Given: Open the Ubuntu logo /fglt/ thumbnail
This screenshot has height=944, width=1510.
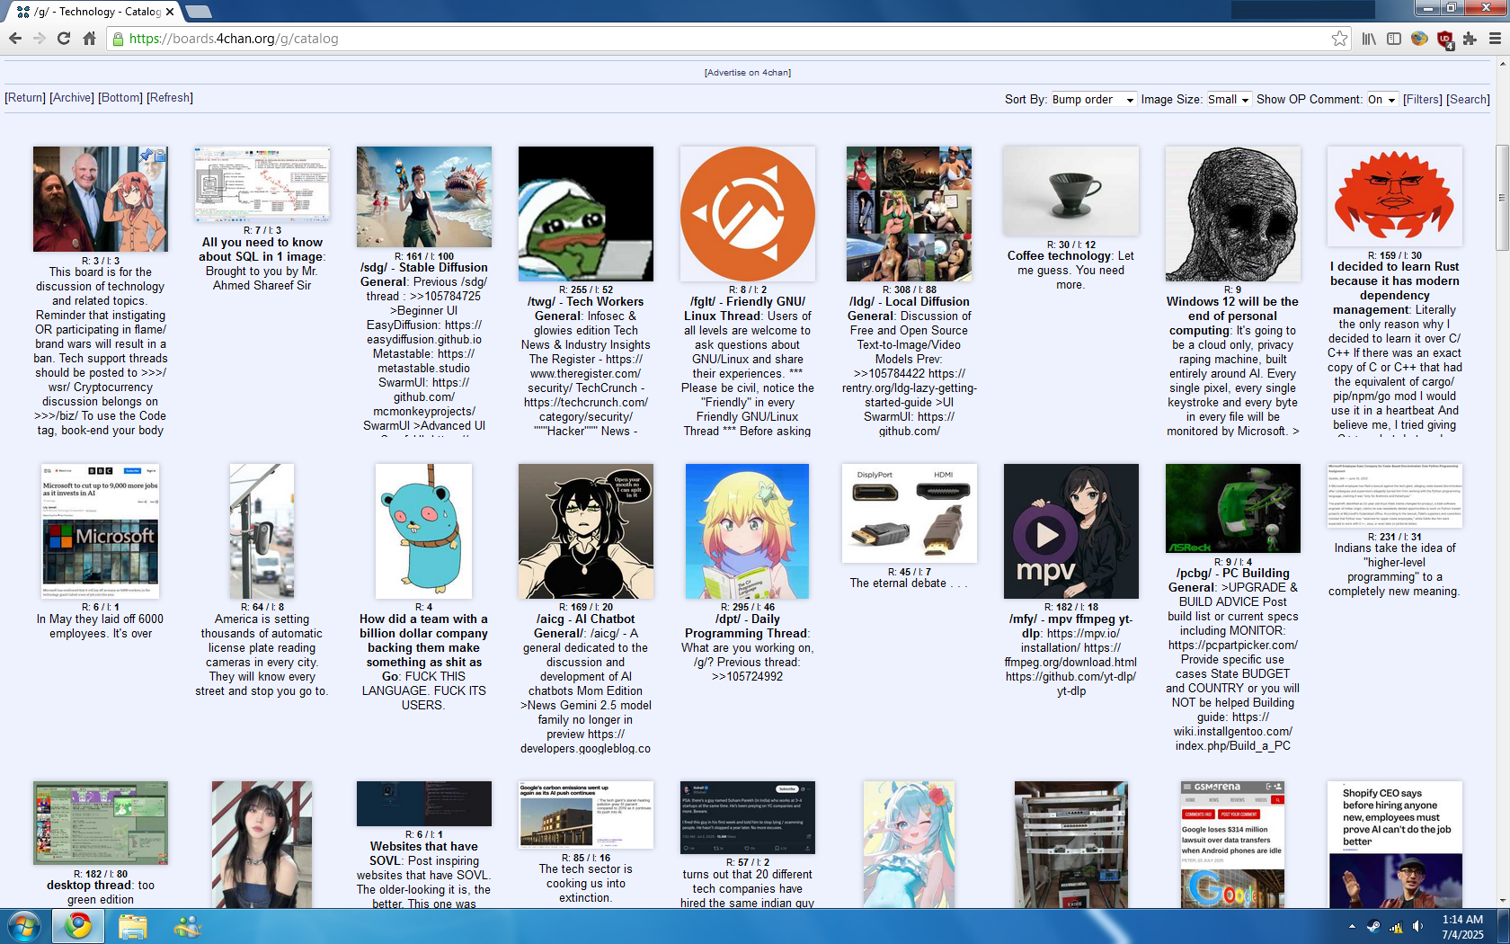Looking at the screenshot, I should pos(748,214).
